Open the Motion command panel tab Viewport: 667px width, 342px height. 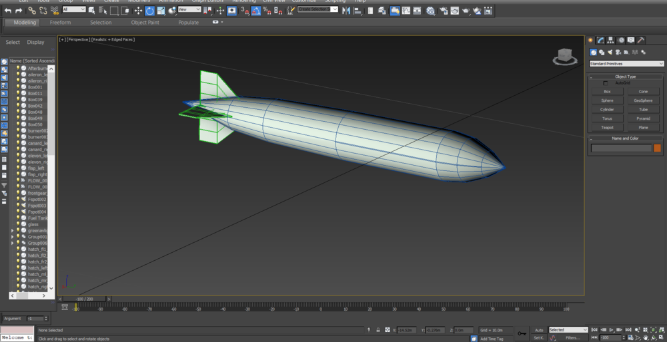point(621,40)
